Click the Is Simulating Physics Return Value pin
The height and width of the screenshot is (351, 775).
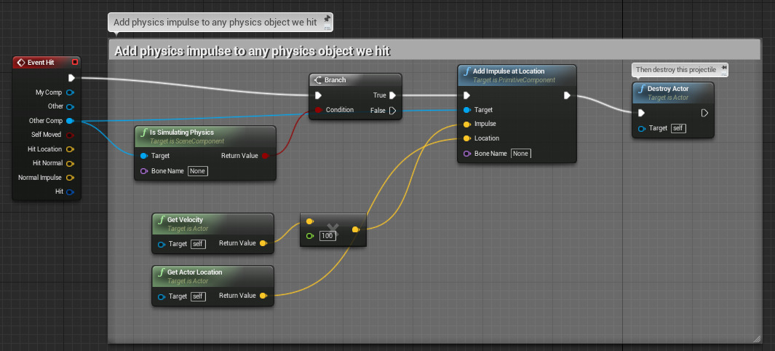click(x=264, y=155)
